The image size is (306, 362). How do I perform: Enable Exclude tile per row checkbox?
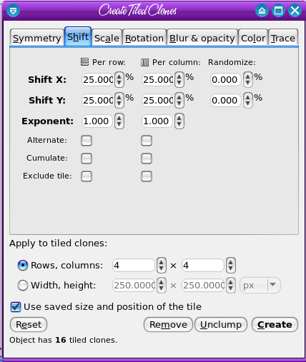point(87,176)
